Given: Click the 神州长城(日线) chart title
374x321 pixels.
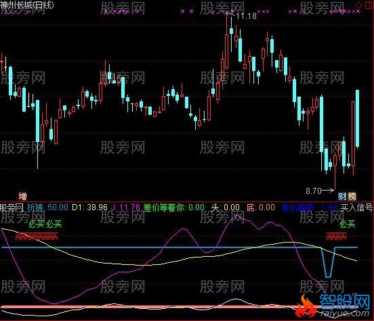Looking at the screenshot, I should click(27, 5).
